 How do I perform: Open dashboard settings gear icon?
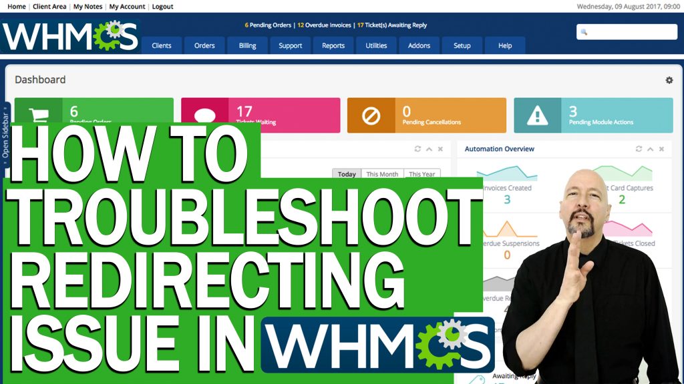(669, 80)
